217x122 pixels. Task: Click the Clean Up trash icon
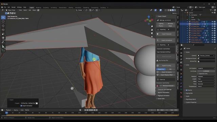[158, 80]
